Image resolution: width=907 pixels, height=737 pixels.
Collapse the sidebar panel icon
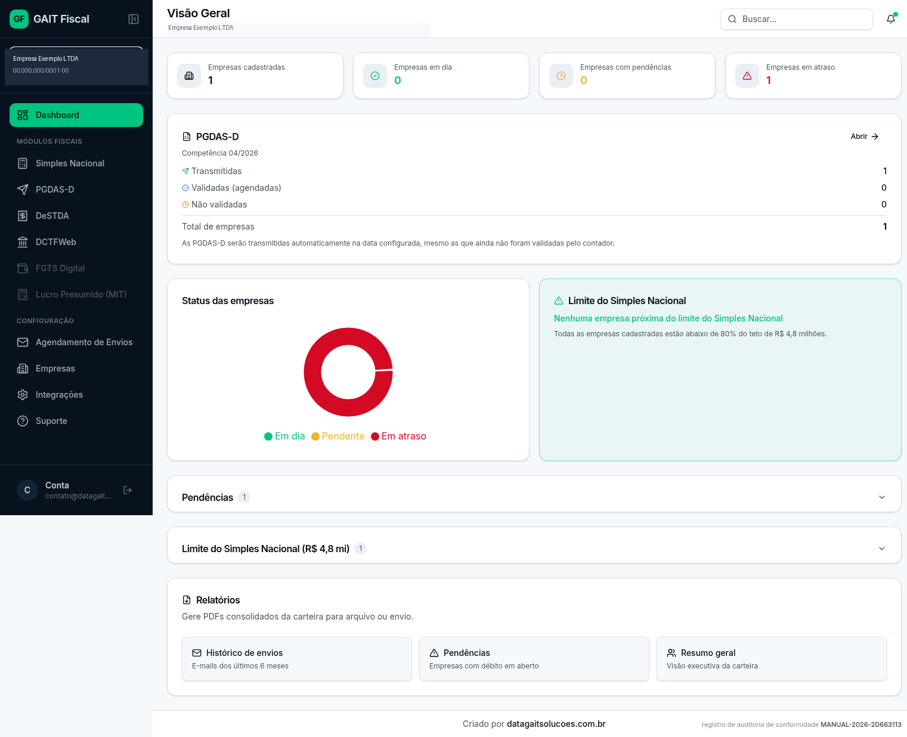[x=134, y=19]
